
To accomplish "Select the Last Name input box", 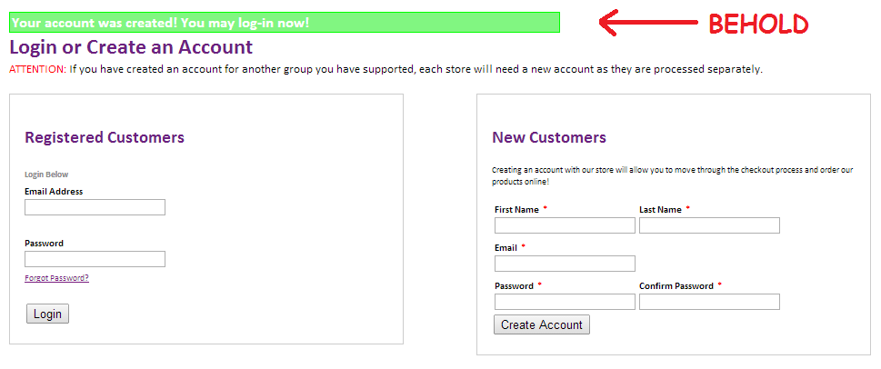I will point(709,225).
